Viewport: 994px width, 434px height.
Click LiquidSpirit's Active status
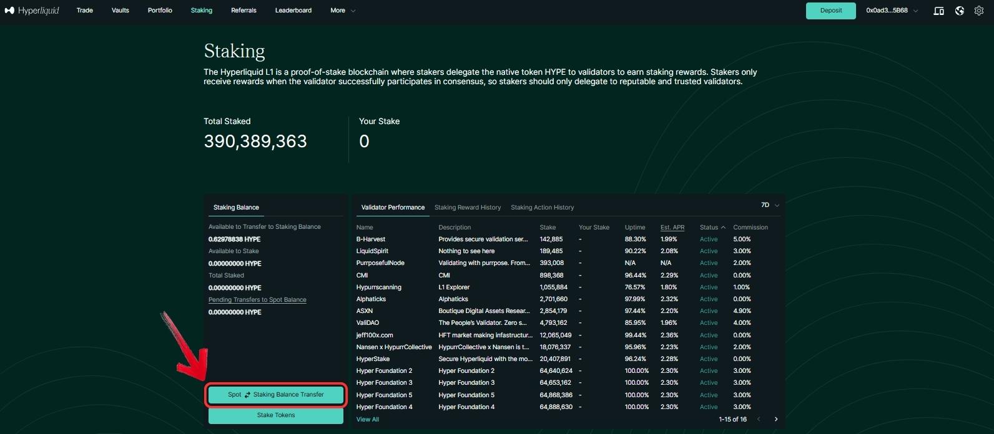click(709, 251)
